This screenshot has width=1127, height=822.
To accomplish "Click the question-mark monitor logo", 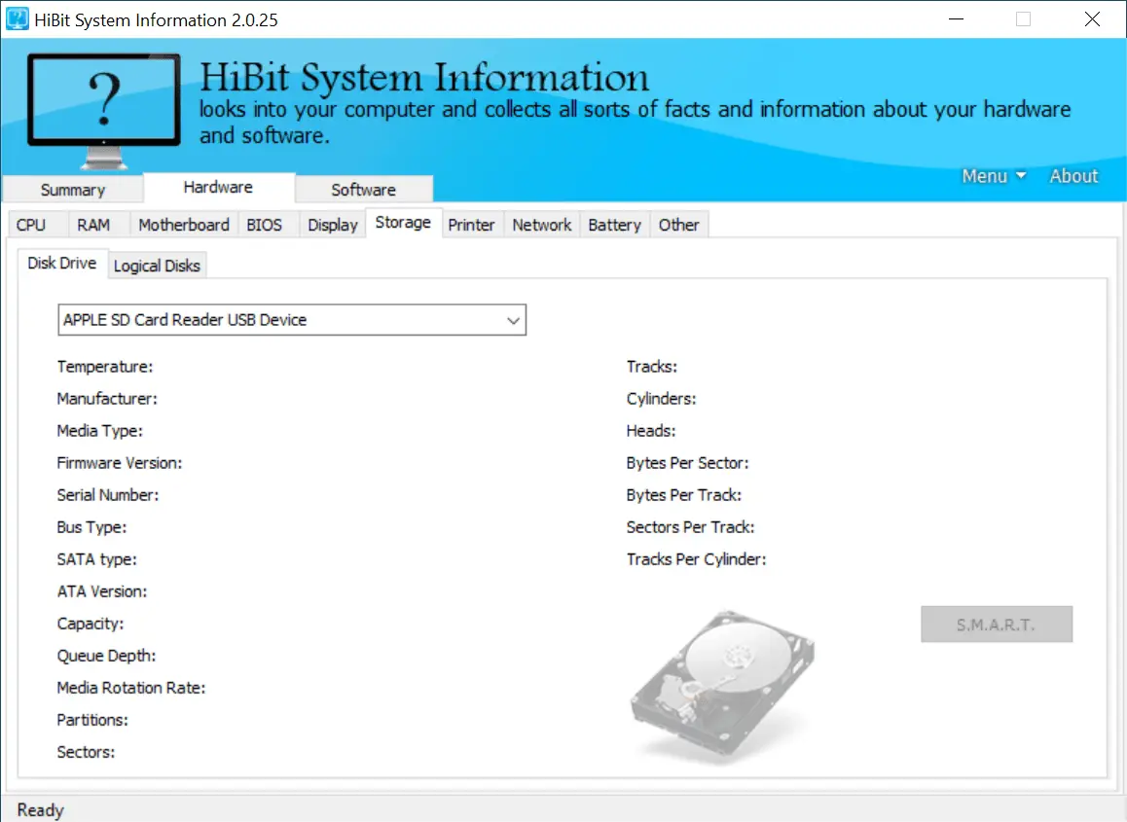I will pos(104,111).
